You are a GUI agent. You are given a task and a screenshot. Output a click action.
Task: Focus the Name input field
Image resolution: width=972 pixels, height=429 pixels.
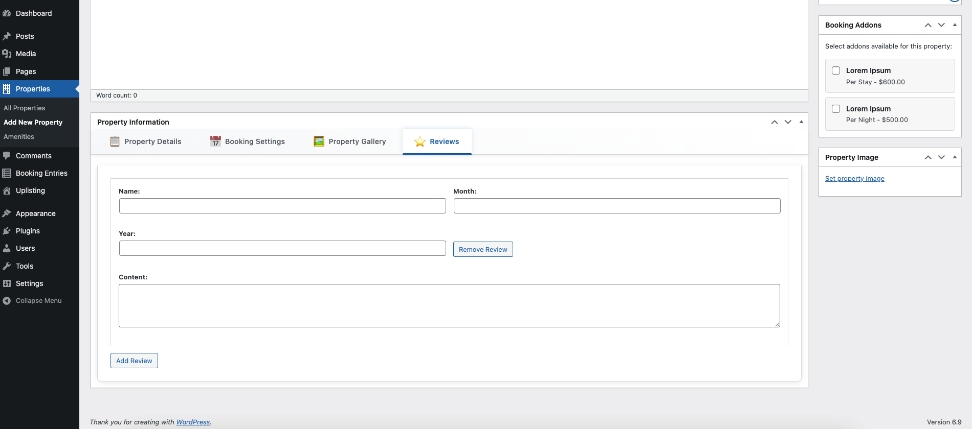(x=282, y=206)
